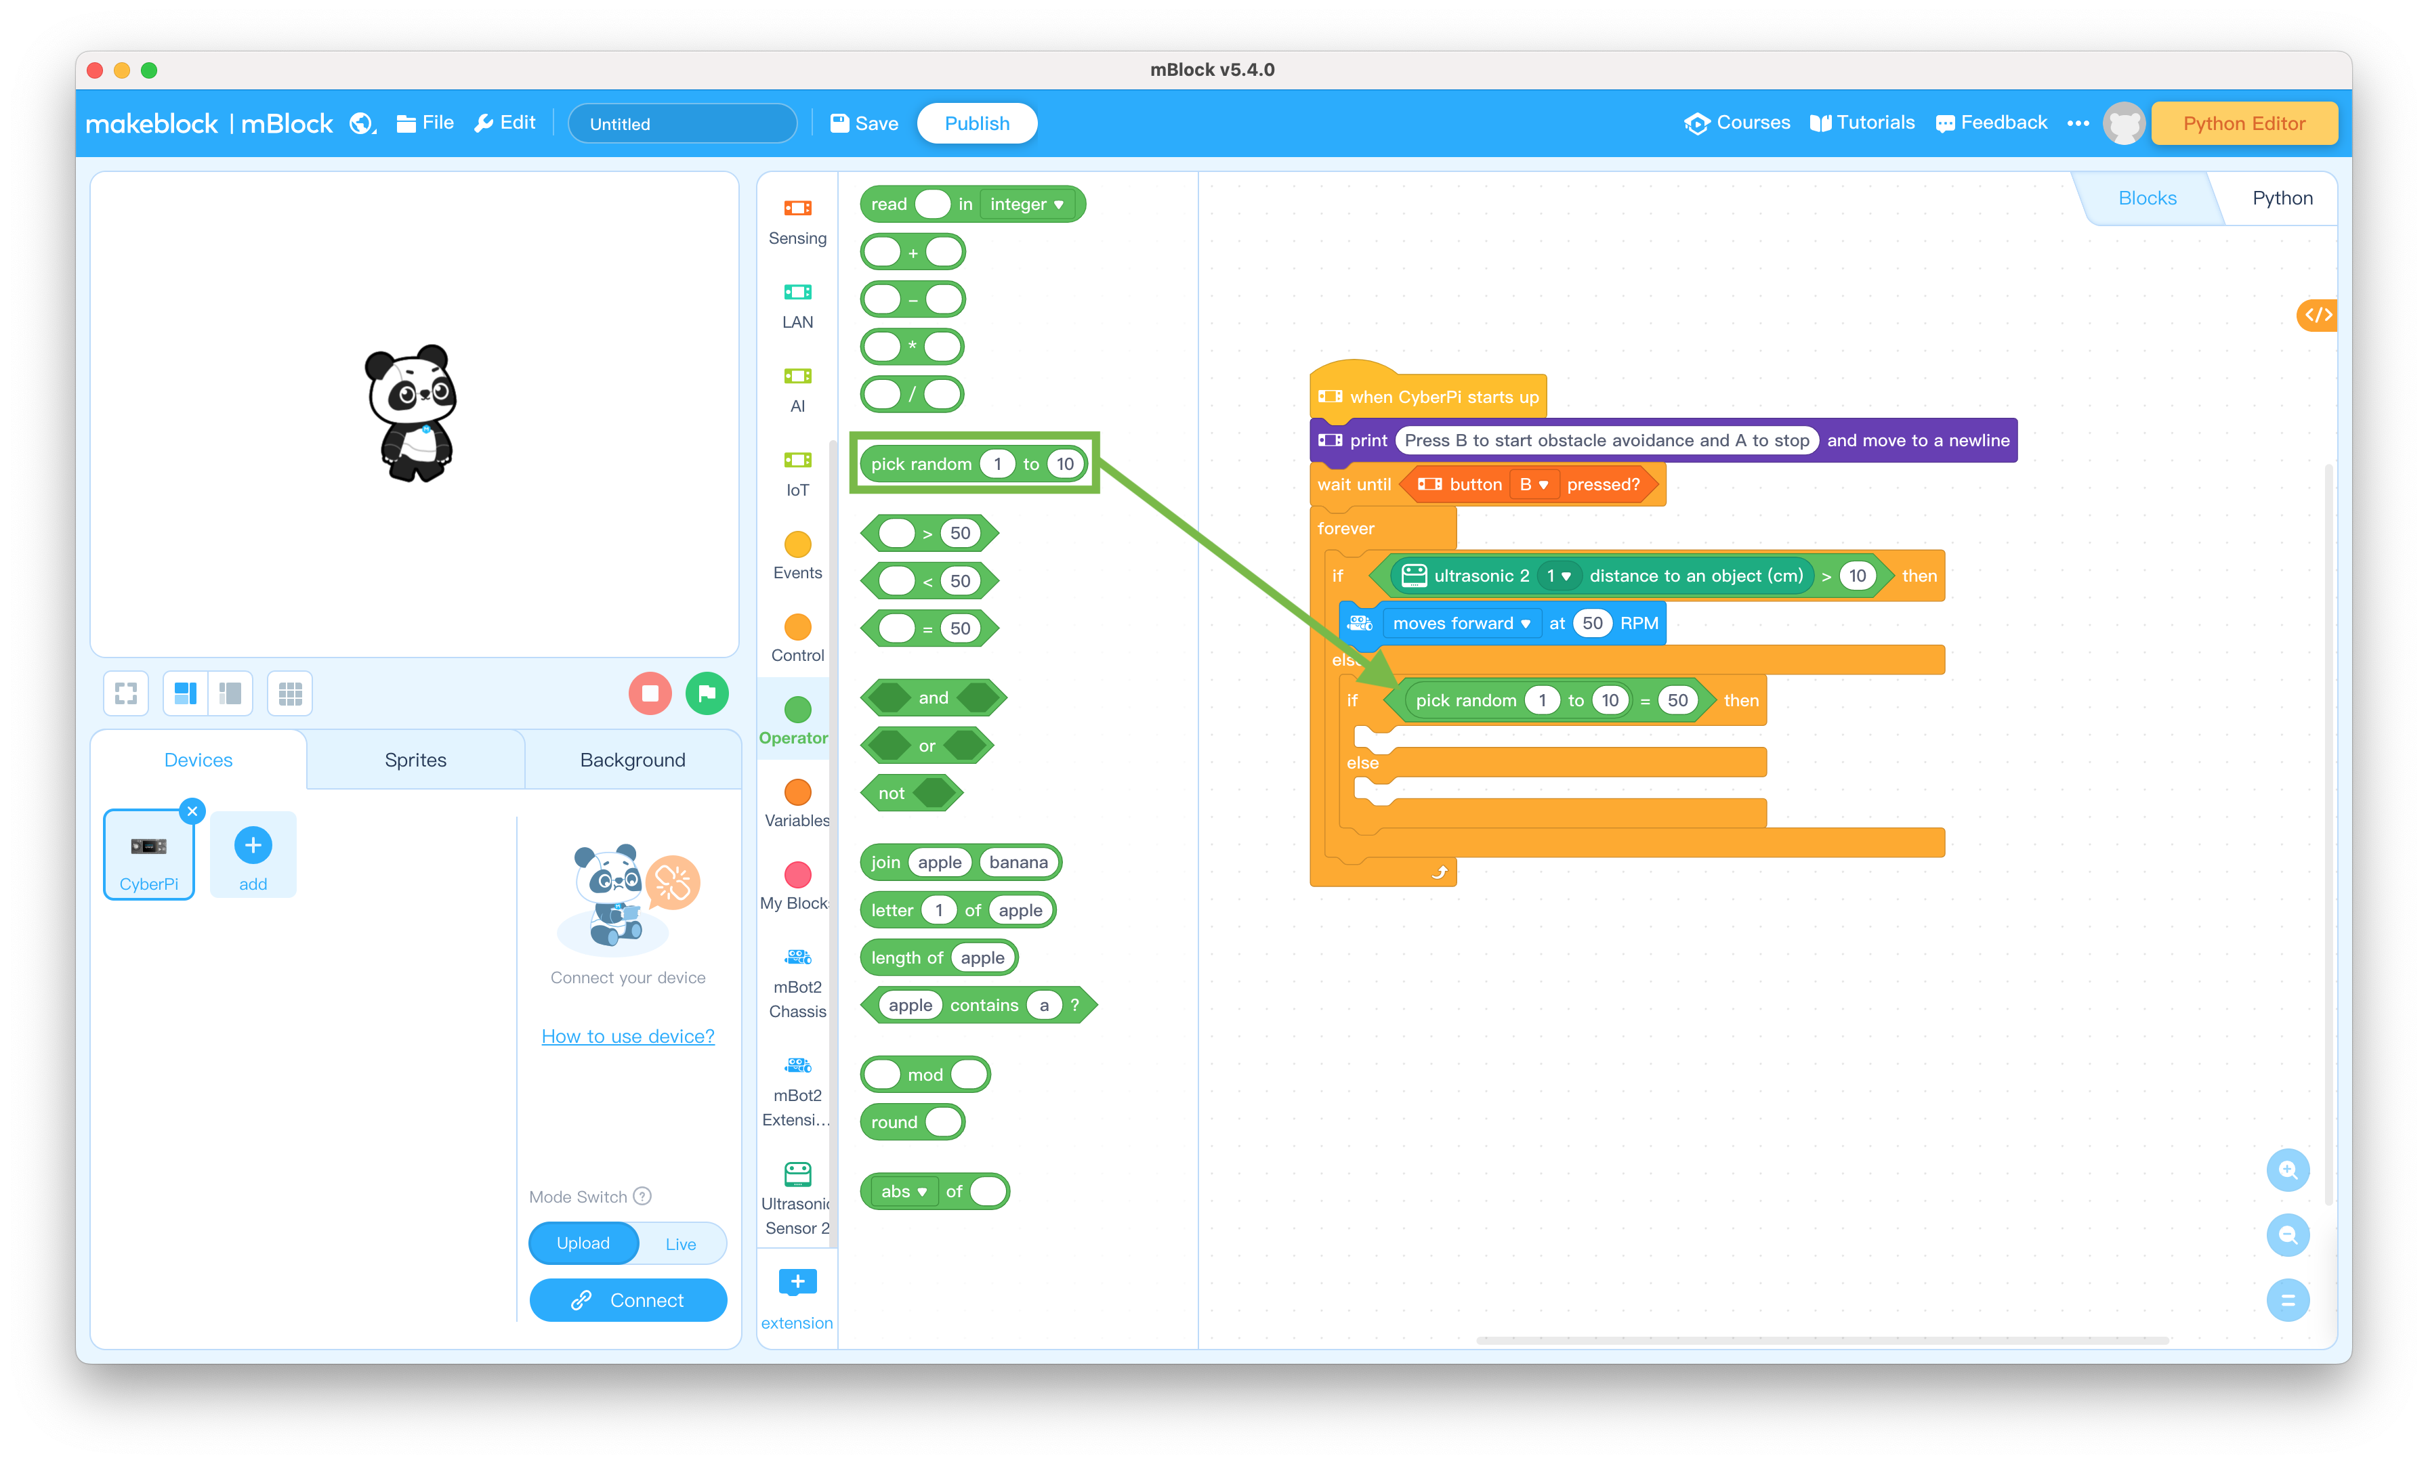
Task: Open the moves forward direction dropdown
Action: [x=1461, y=623]
